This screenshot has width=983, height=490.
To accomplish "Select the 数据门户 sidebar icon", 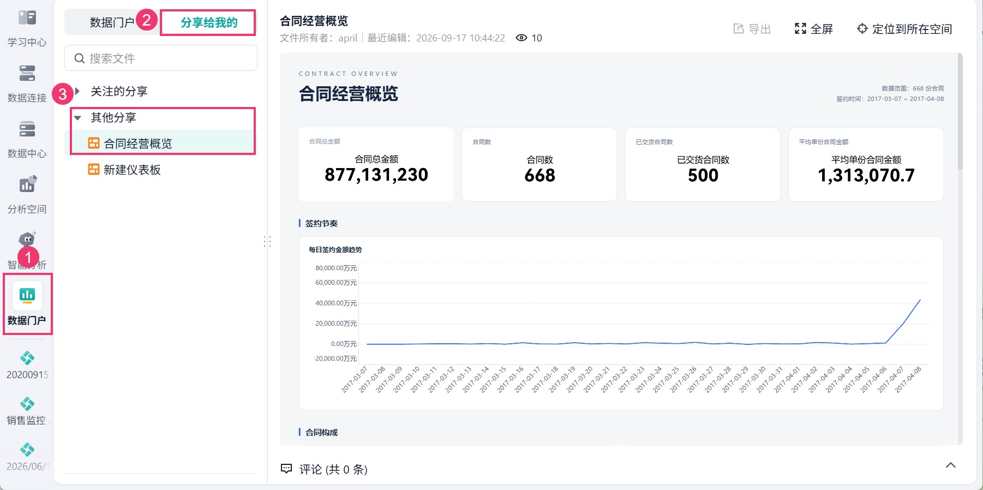I will point(27,295).
